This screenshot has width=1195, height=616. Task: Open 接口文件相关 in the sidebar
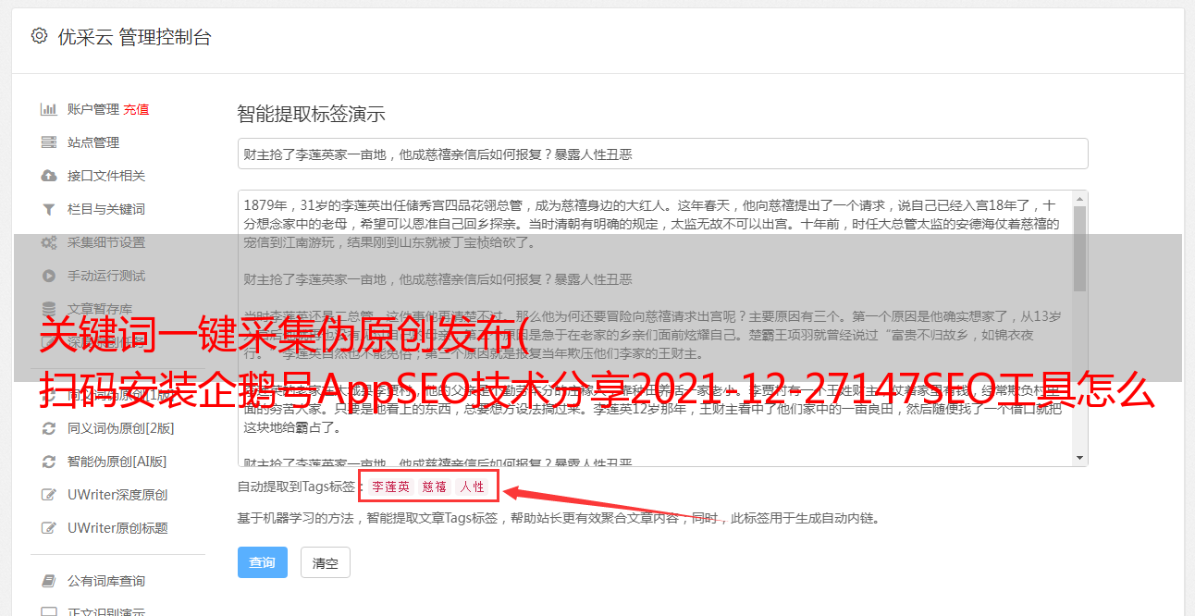pos(106,176)
